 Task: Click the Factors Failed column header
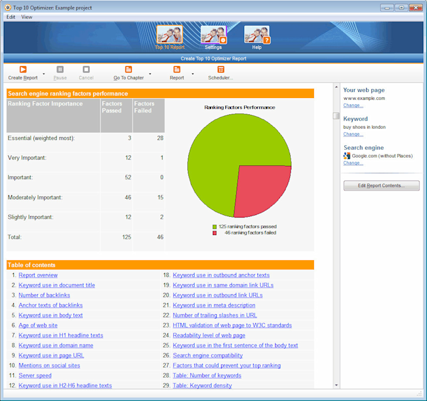(149, 116)
